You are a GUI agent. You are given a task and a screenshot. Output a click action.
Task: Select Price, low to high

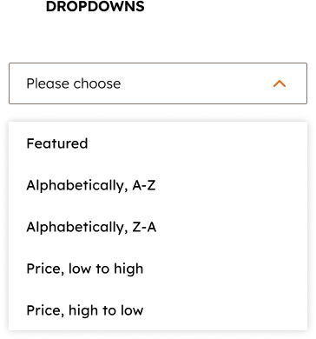tap(158, 269)
